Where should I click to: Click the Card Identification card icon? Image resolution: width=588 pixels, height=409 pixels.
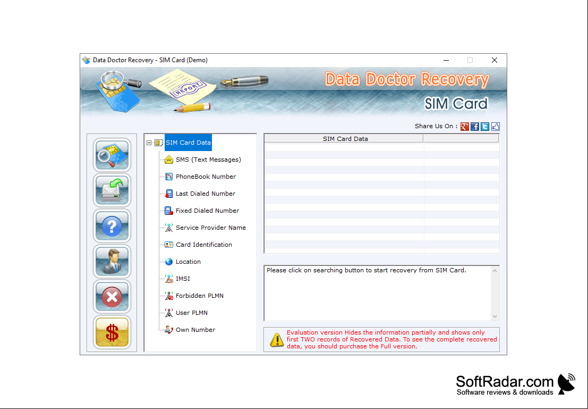(x=169, y=245)
